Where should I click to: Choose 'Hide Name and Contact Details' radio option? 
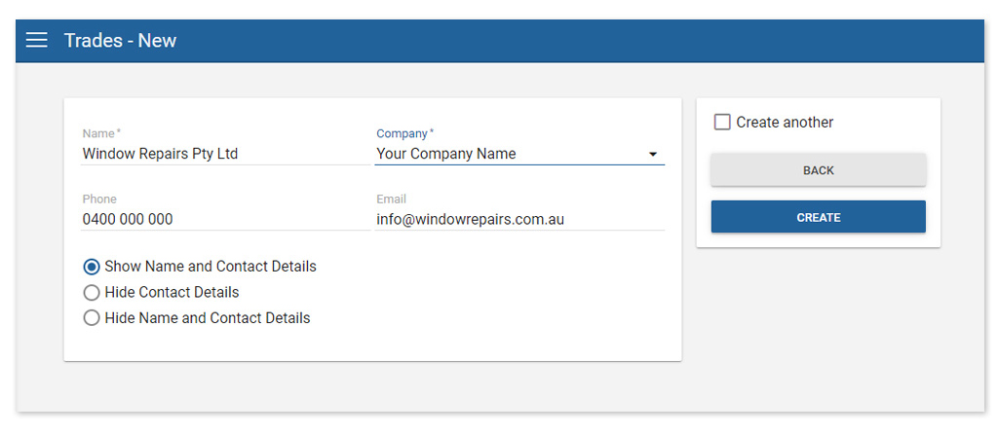(x=92, y=318)
